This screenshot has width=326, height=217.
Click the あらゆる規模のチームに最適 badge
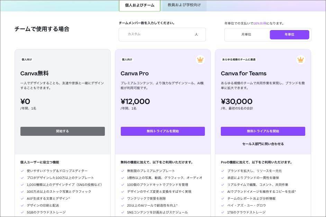point(239,59)
